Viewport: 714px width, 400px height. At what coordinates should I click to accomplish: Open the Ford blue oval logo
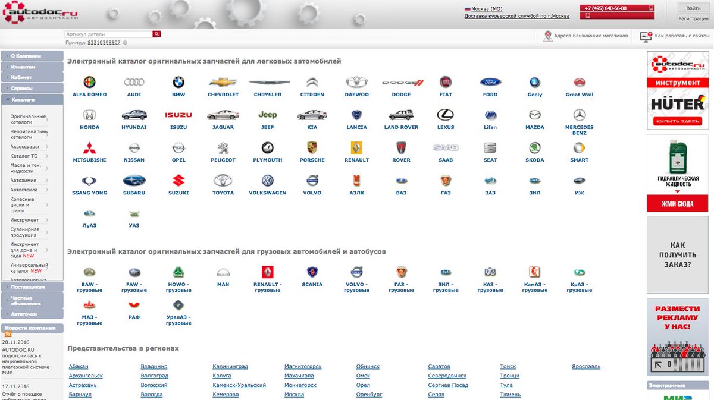pyautogui.click(x=490, y=82)
